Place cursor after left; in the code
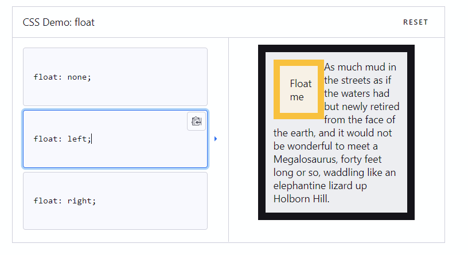 92,139
